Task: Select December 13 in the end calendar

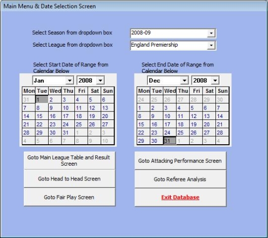Action: click(209, 116)
